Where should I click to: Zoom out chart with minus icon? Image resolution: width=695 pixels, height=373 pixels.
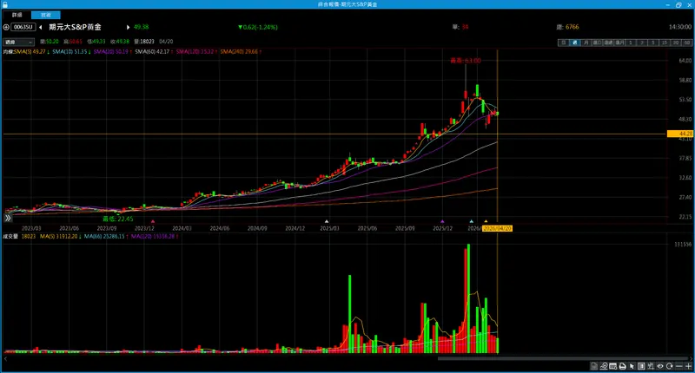point(679,366)
